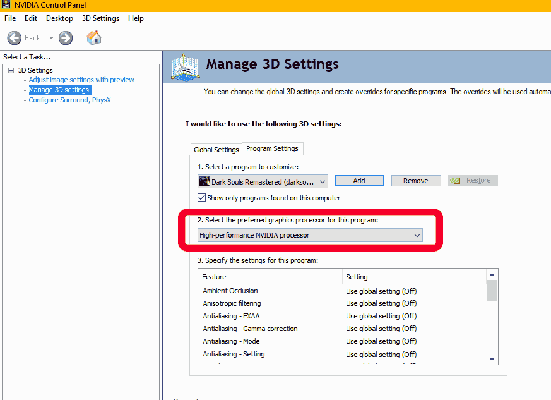Open the Desktop menu
The height and width of the screenshot is (400, 551).
59,18
